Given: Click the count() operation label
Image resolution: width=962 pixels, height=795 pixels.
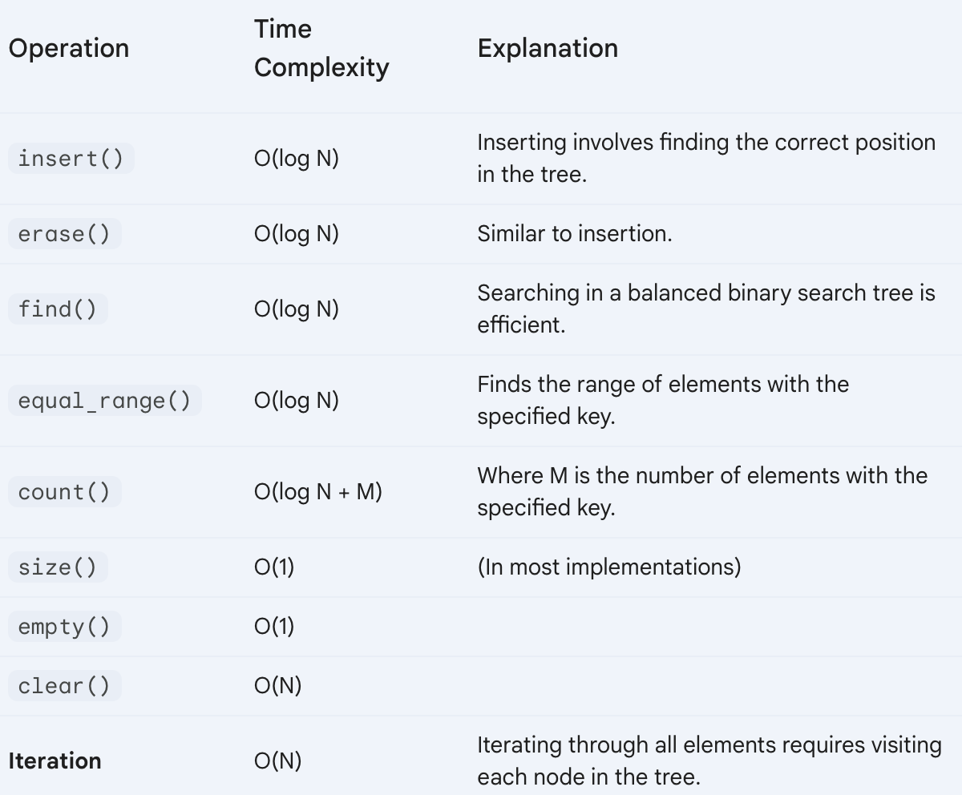Looking at the screenshot, I should 65,491.
